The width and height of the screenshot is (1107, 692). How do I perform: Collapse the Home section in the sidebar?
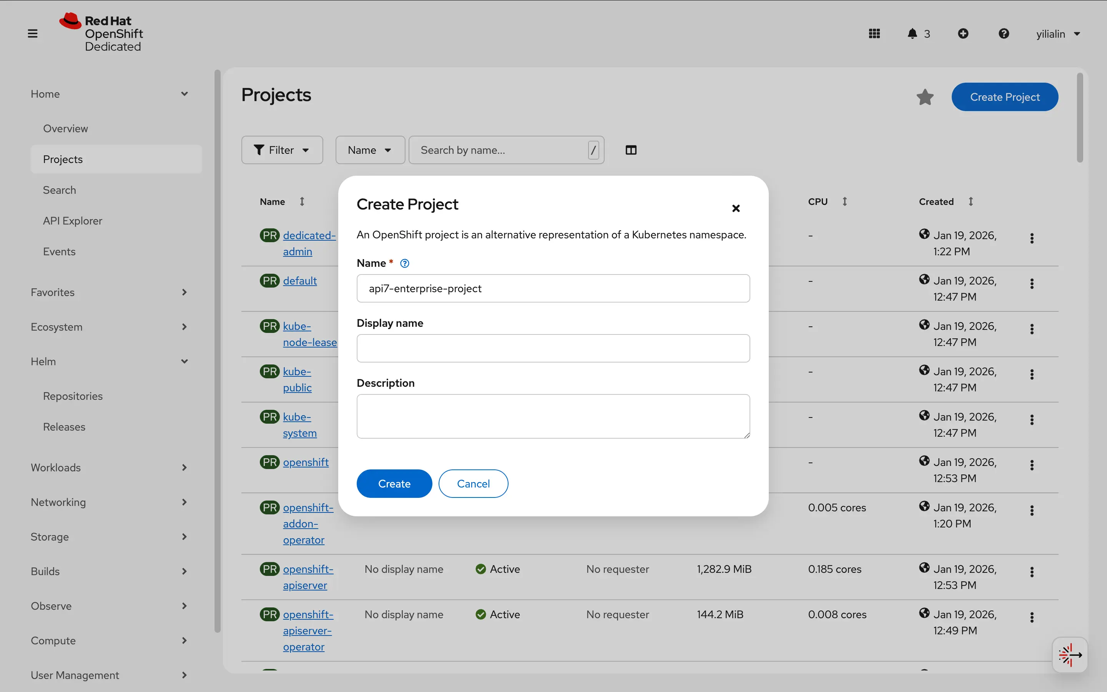[x=184, y=94]
